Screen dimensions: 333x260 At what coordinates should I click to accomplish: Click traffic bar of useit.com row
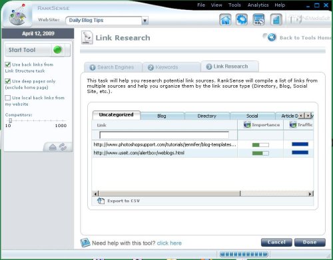coord(300,152)
